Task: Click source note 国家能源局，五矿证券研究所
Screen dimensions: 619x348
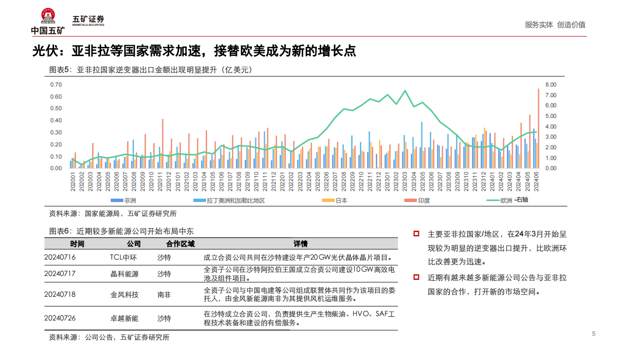Action: [x=113, y=213]
